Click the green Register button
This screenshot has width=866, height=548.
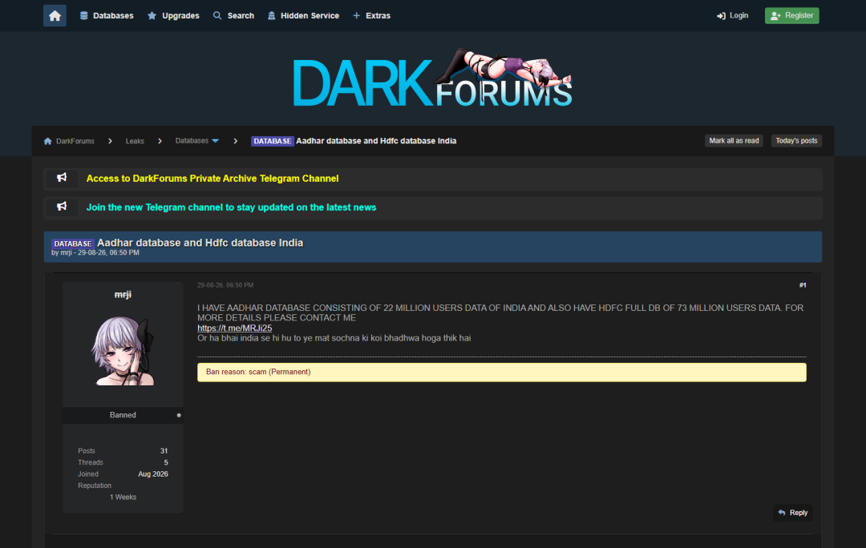click(x=791, y=15)
